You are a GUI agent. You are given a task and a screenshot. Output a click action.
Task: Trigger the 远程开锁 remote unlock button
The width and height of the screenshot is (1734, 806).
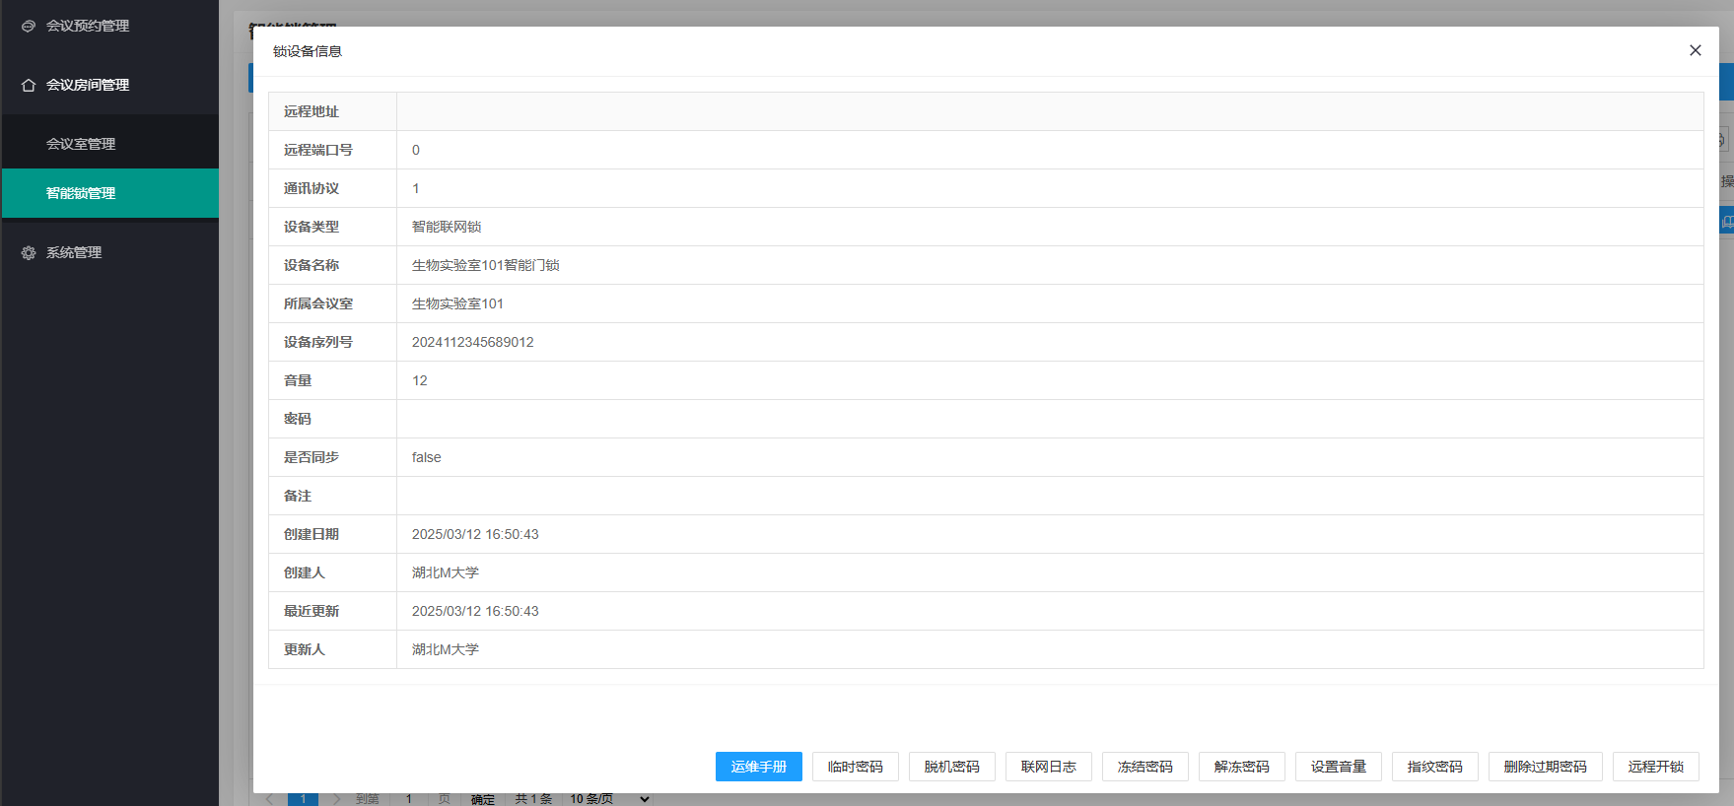click(x=1655, y=767)
